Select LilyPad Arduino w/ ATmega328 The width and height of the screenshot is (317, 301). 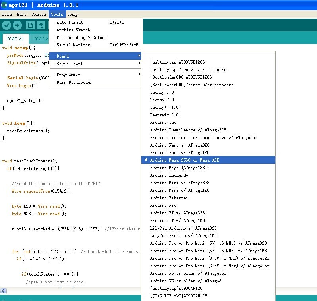[x=208, y=228]
